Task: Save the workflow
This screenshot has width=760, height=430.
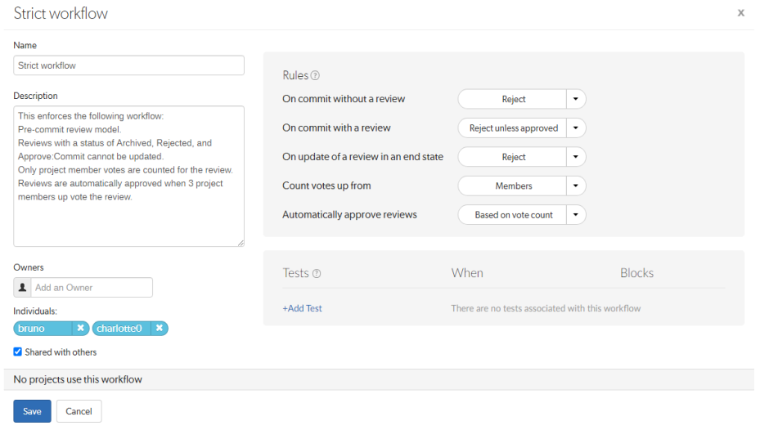Action: pyautogui.click(x=32, y=411)
